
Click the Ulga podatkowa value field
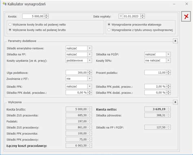(x=77, y=73)
